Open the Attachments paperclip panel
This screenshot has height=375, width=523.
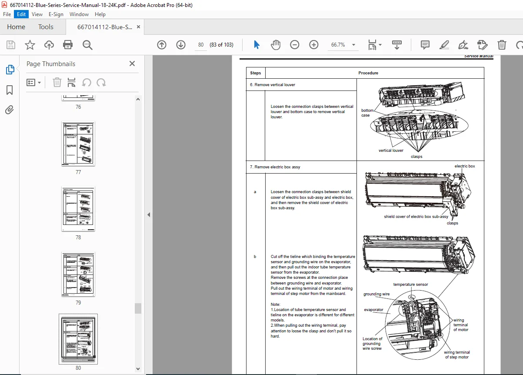10,110
